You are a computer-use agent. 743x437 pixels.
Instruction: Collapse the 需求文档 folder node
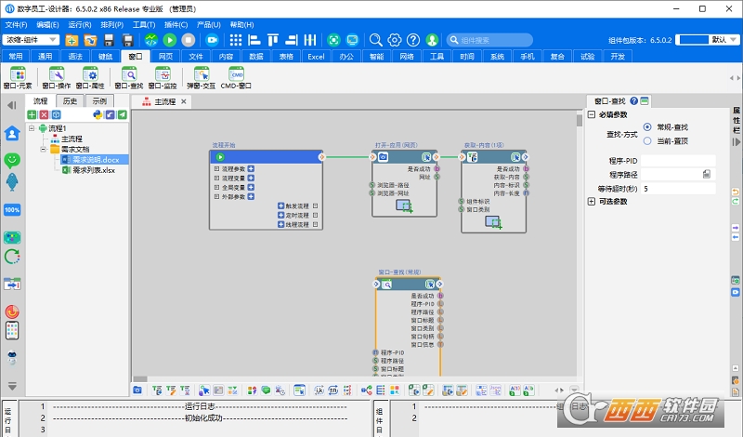43,149
